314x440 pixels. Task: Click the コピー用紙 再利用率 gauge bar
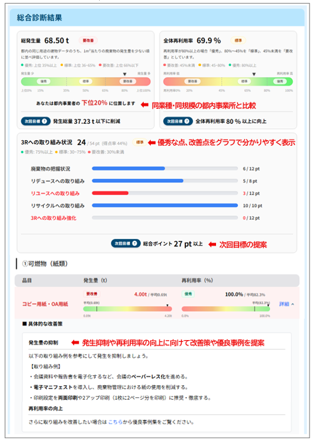coord(225,309)
